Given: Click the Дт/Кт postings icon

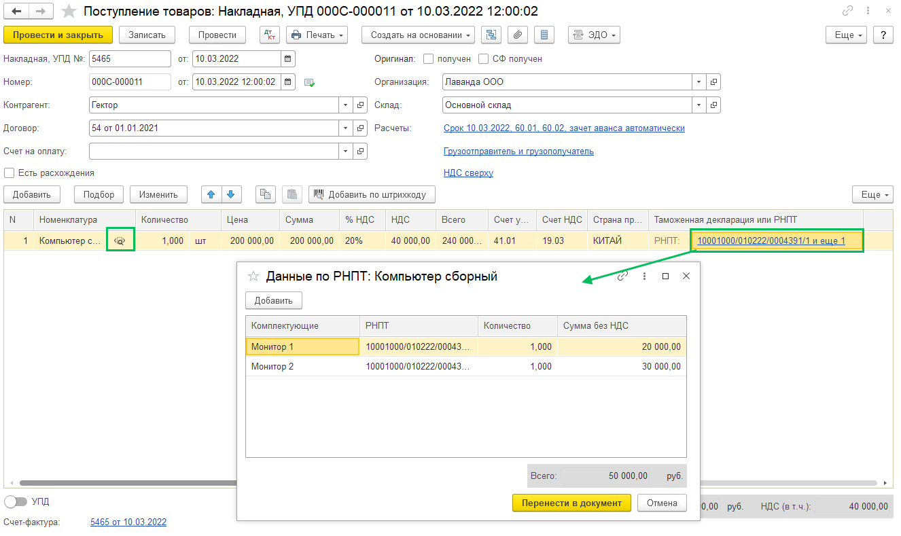Looking at the screenshot, I should [x=270, y=35].
